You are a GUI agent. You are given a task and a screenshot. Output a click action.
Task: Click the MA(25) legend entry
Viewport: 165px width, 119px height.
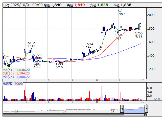click(x=16, y=73)
